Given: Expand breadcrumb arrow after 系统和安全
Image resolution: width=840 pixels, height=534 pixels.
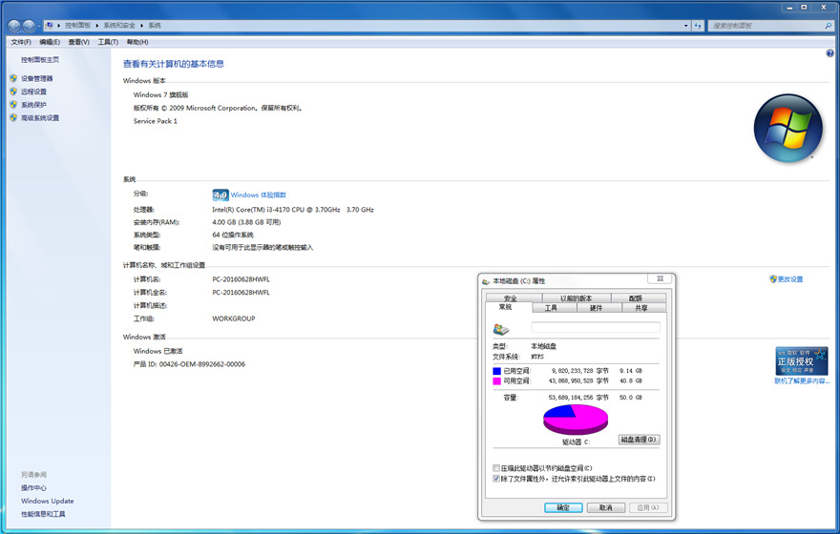Looking at the screenshot, I should (142, 25).
